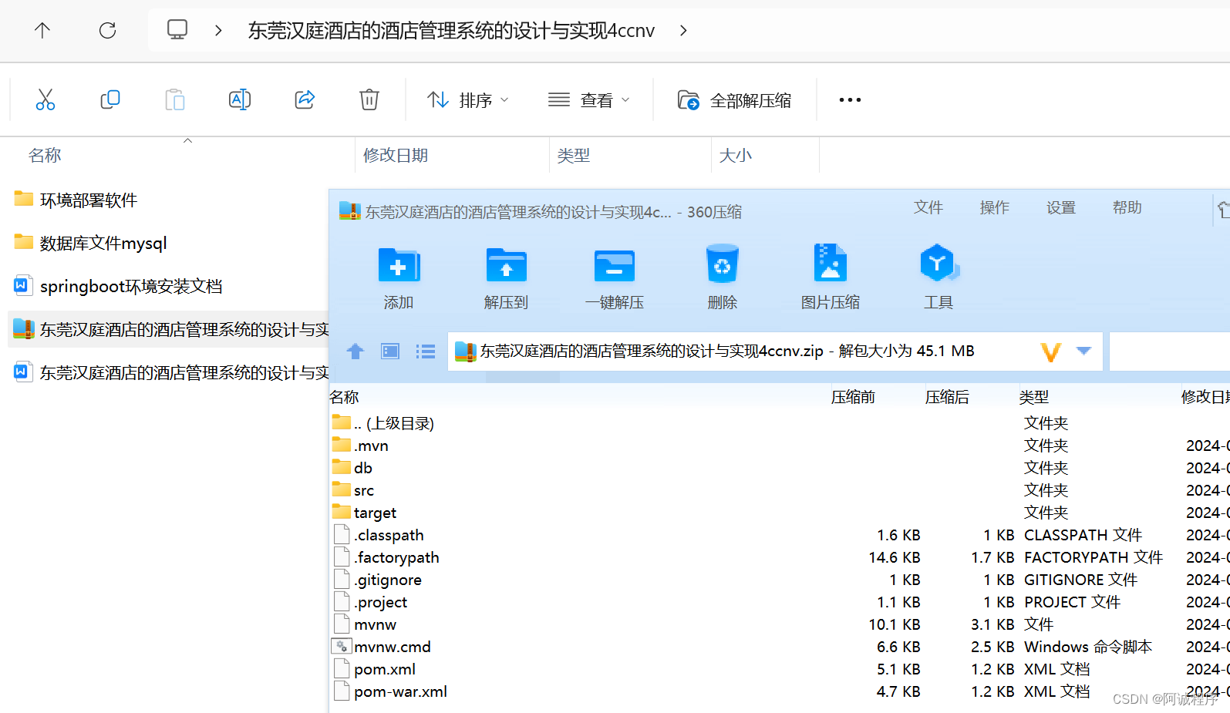Screen dimensions: 1230x713
Task: Select springboot环境安装文档 document
Action: click(118, 286)
